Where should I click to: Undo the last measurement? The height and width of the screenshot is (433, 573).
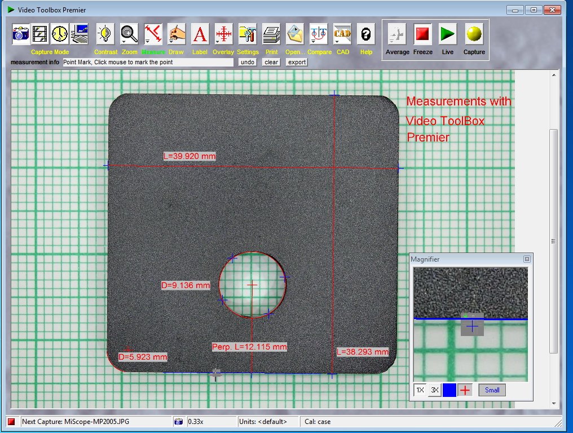coord(248,62)
